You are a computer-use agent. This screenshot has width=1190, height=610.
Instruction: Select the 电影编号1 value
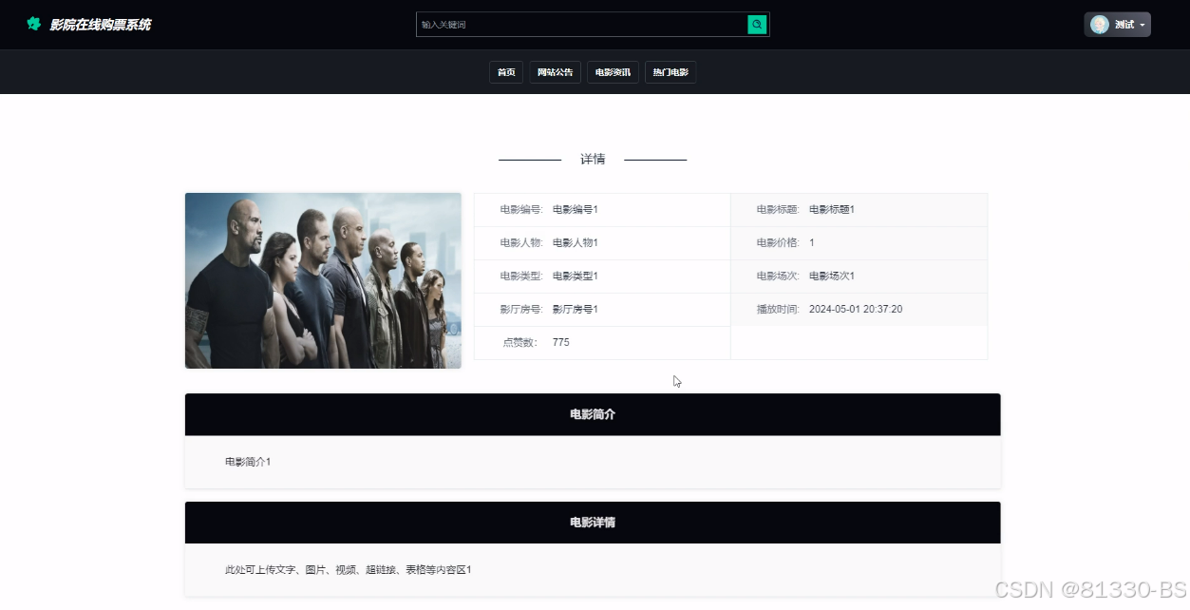[576, 210]
